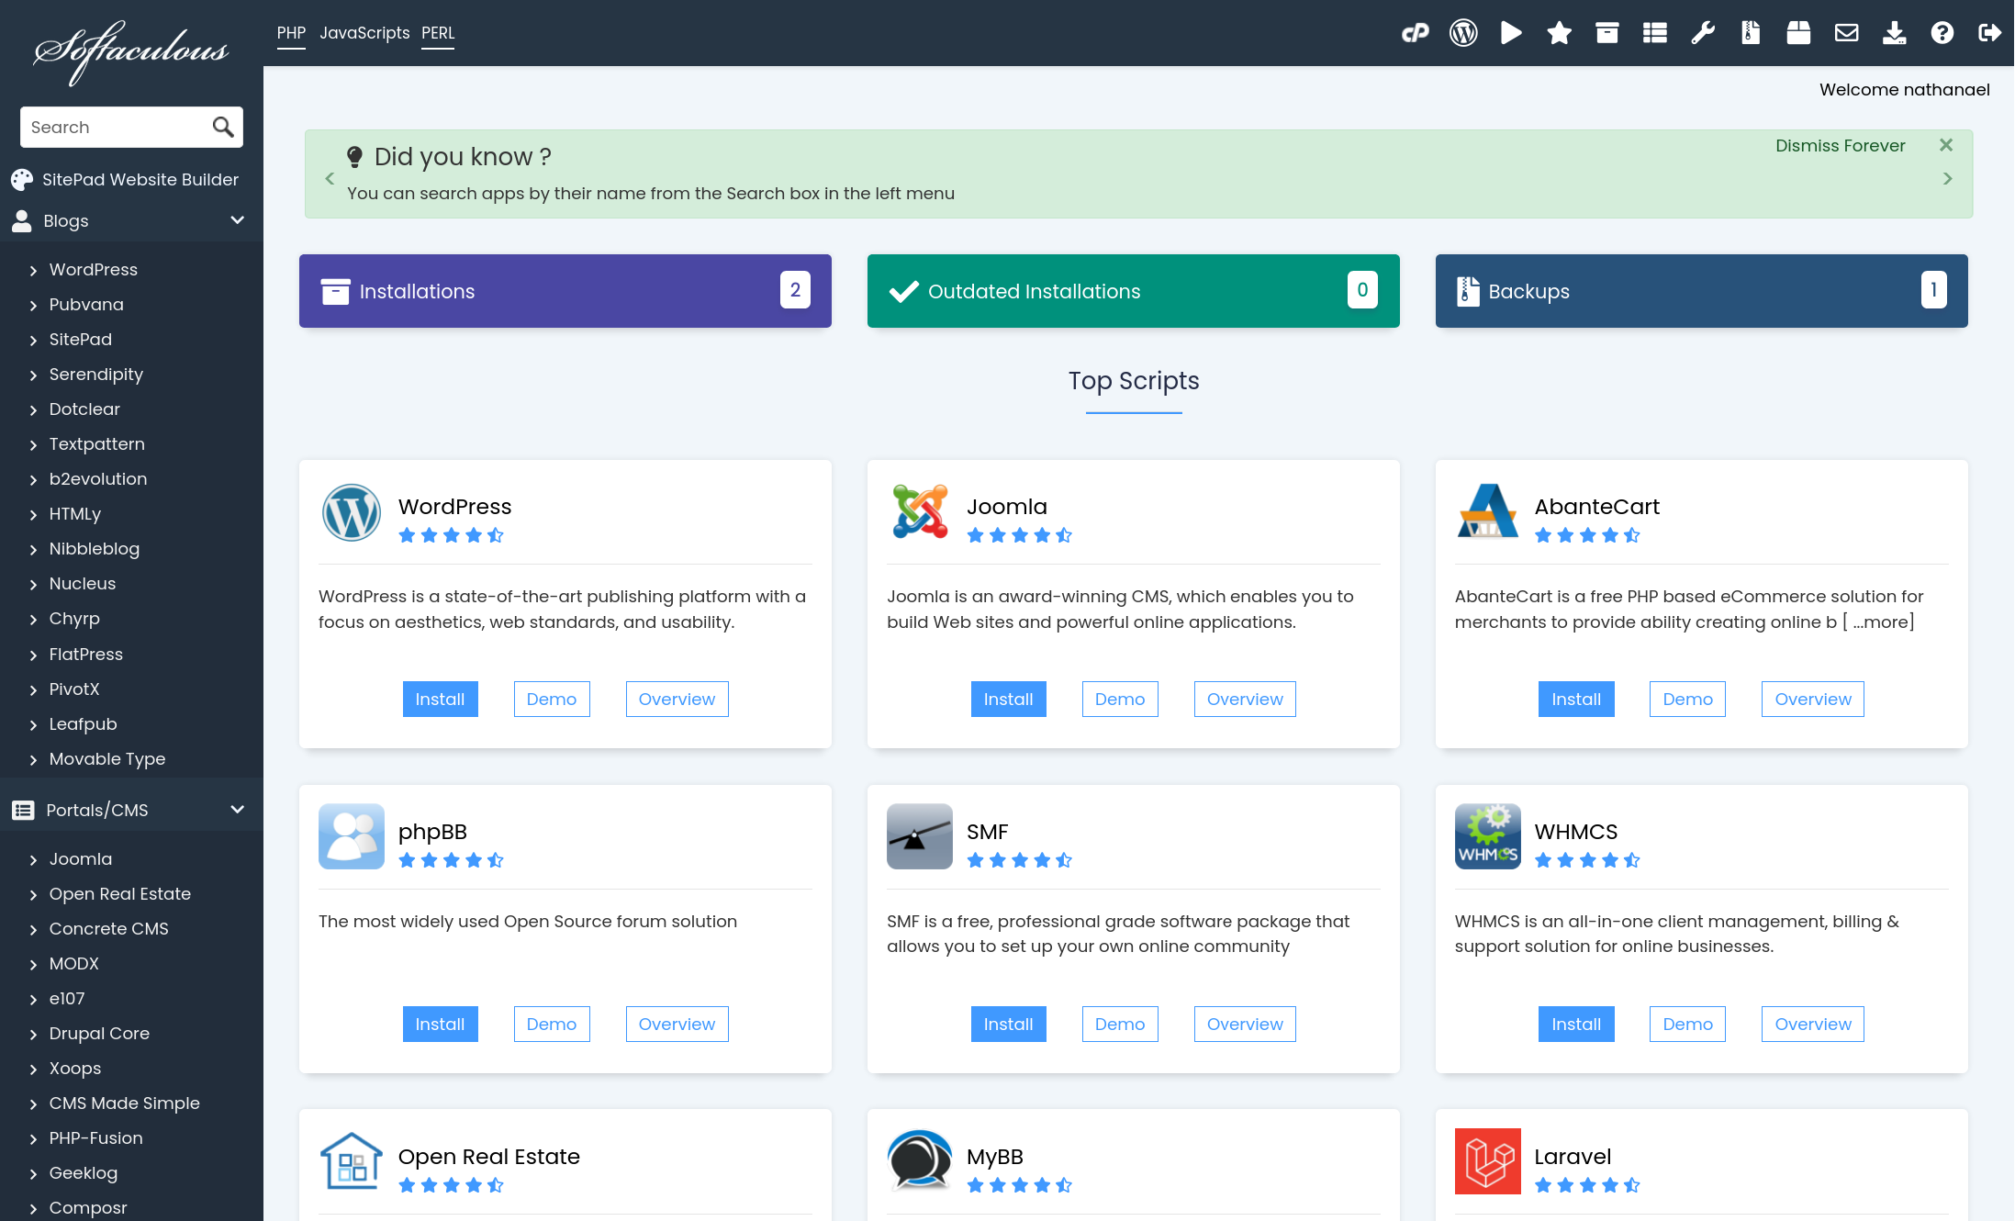
Task: Click the Laravel logo icon
Action: 1488,1161
